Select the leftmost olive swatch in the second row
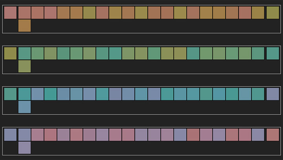283x160 pixels. [10, 53]
